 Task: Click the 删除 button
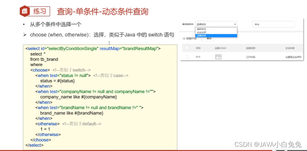pyautogui.click(x=208, y=39)
